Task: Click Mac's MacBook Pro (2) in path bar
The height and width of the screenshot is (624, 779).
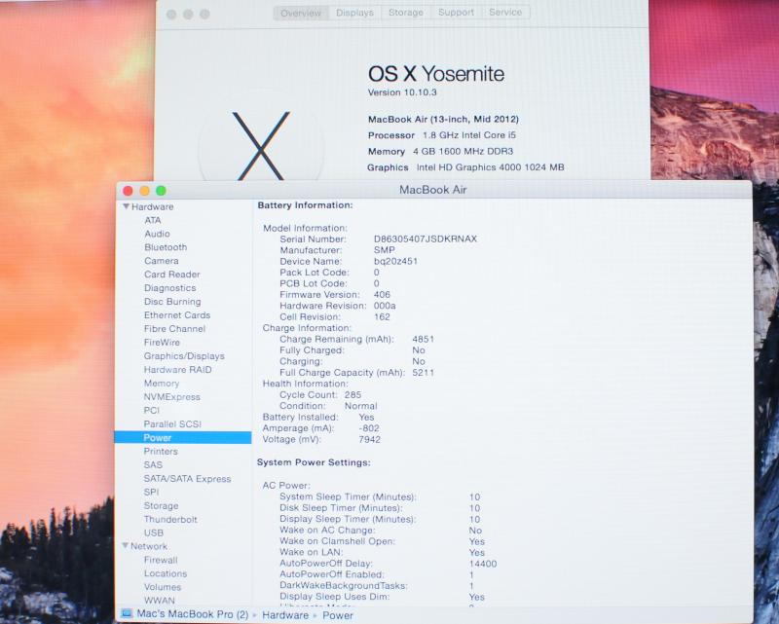Action: tap(192, 614)
